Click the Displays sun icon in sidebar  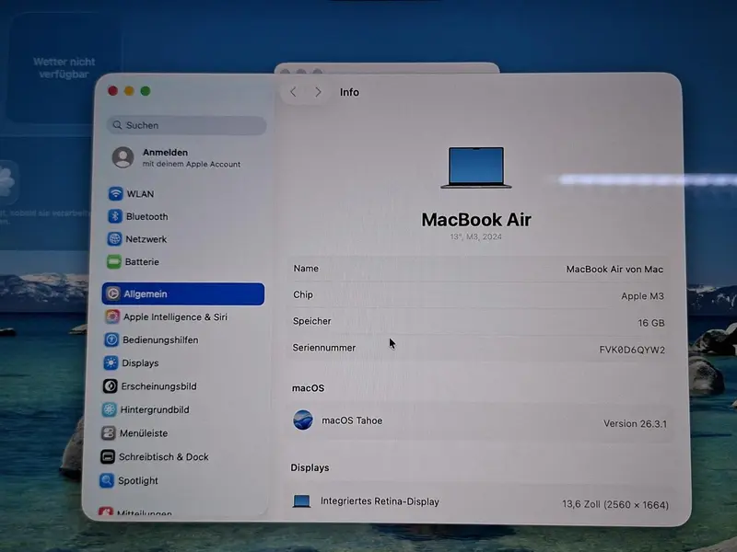[111, 362]
